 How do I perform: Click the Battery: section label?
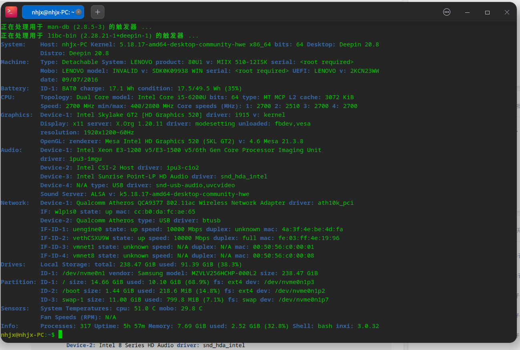pyautogui.click(x=15, y=88)
